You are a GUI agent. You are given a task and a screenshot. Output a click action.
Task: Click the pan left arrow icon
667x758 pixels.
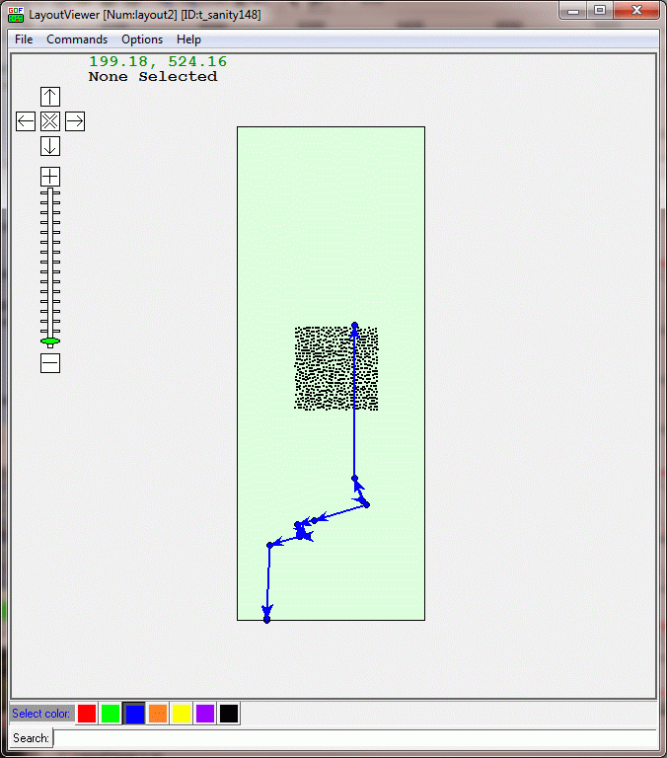click(26, 121)
